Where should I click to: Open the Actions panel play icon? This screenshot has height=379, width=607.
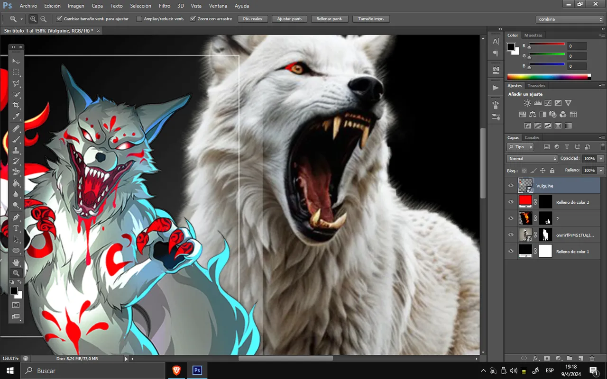point(496,88)
